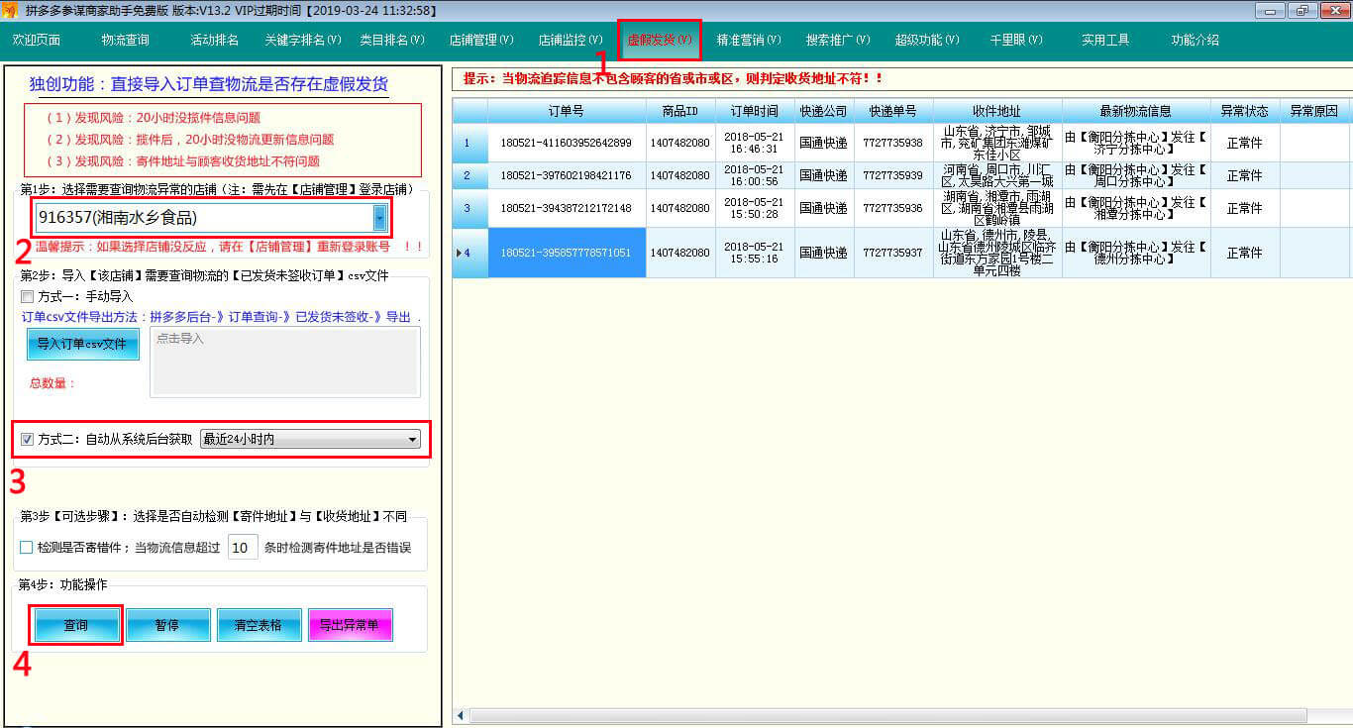Click the 收件地址 column header

[996, 110]
